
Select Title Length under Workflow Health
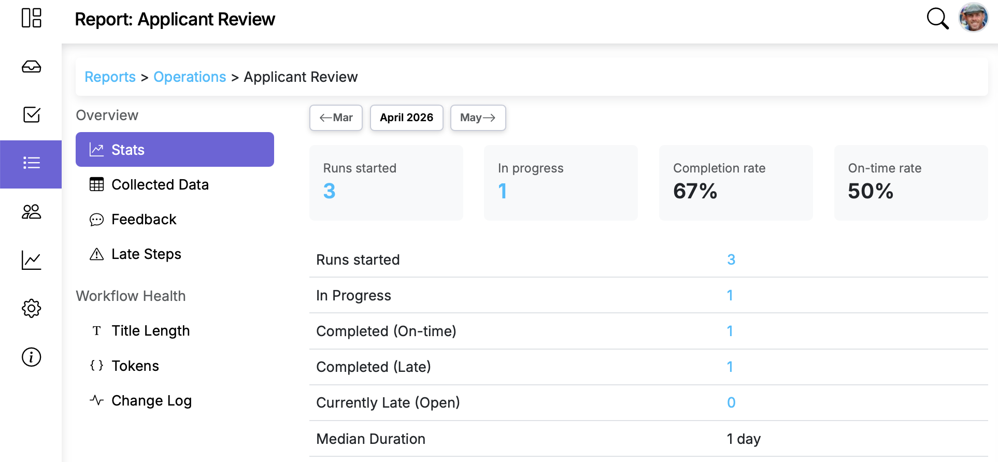pyautogui.click(x=150, y=330)
